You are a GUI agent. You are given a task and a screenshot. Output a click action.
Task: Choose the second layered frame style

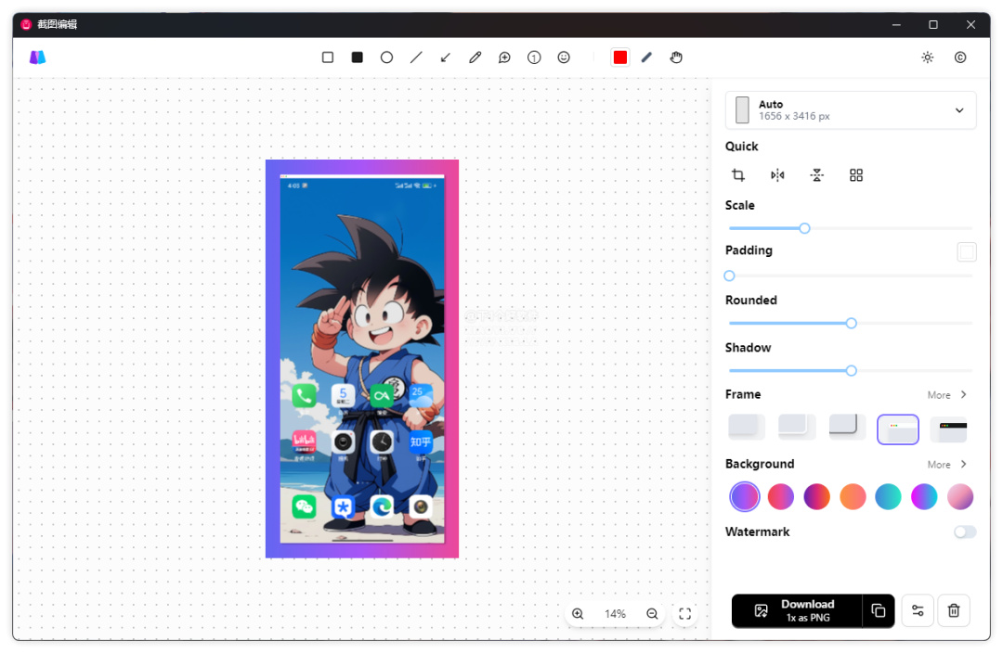pos(797,428)
